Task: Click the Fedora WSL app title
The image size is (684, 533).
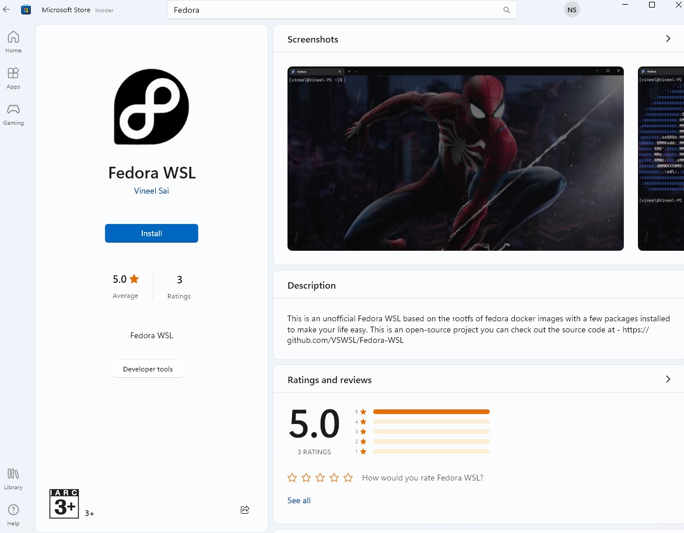Action: [x=152, y=173]
